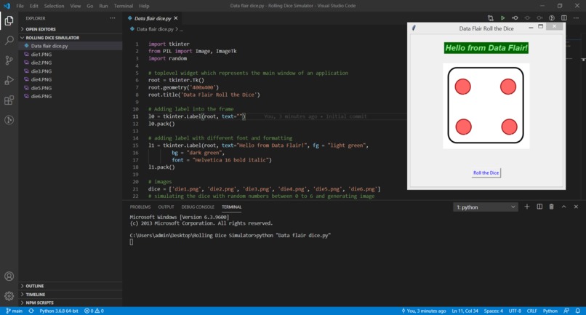Expand the Open Editors section
Image resolution: width=586 pixels, height=315 pixels.
[71, 29]
